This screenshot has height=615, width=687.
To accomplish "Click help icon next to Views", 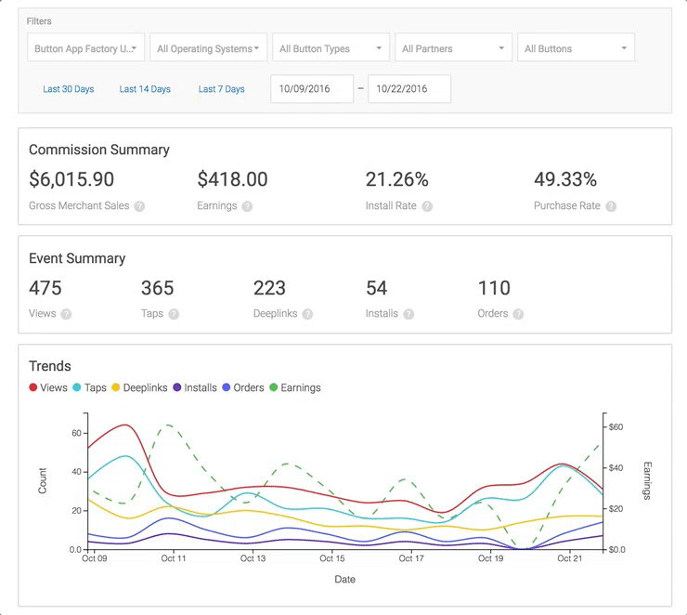I will [x=66, y=314].
